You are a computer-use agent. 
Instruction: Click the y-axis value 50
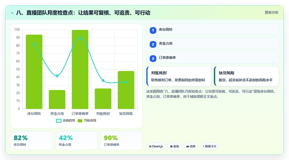18,69
